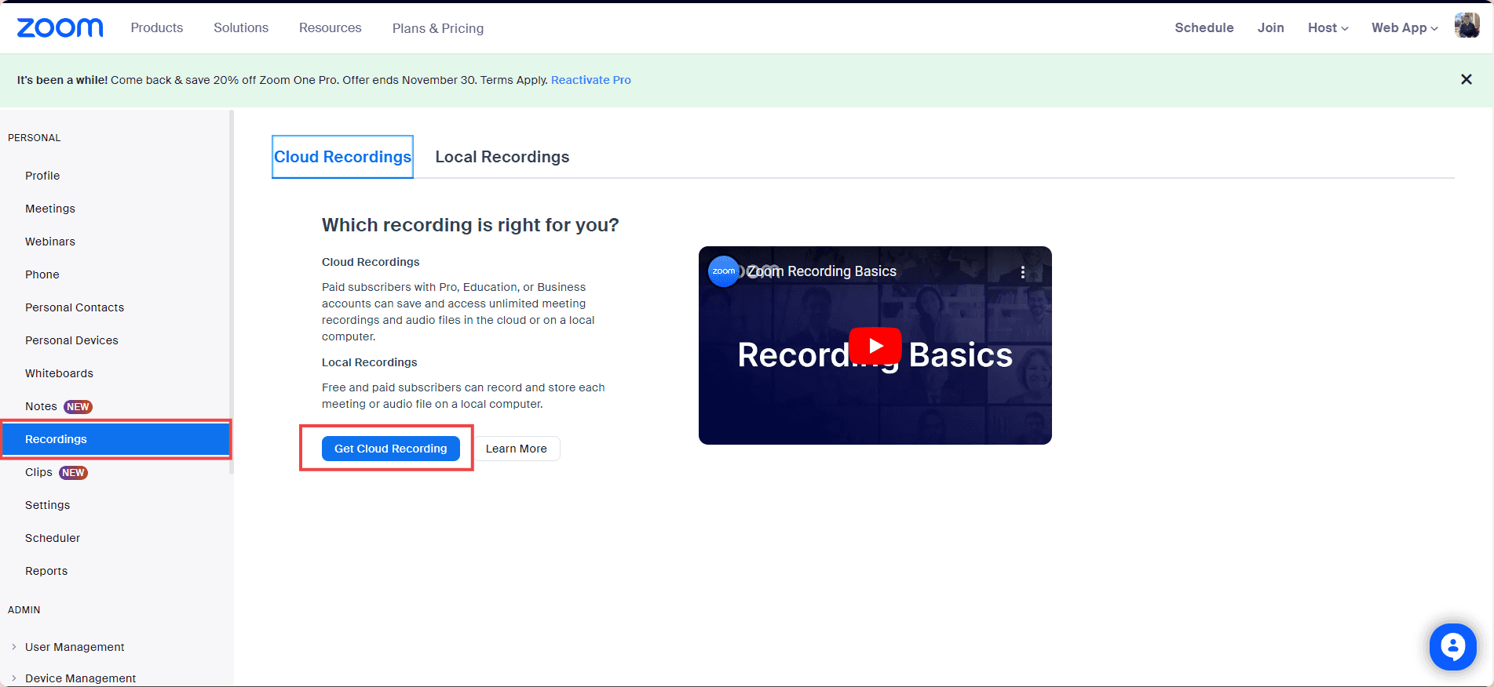Close the promo banner

pyautogui.click(x=1466, y=79)
